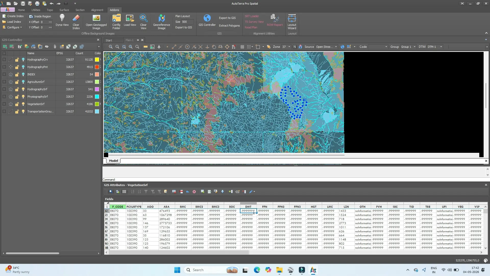Open the Start document tab
Screen dimensions: 490x276
point(109,40)
